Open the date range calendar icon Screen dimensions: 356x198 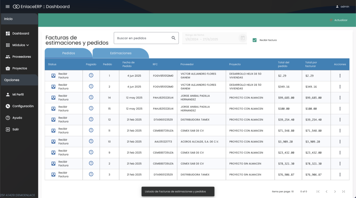click(x=243, y=38)
